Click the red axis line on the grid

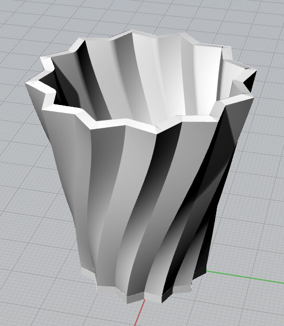click(140, 312)
